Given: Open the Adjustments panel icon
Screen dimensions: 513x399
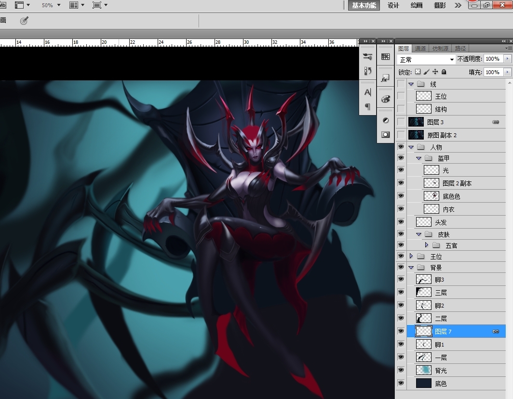Looking at the screenshot, I should click(385, 120).
